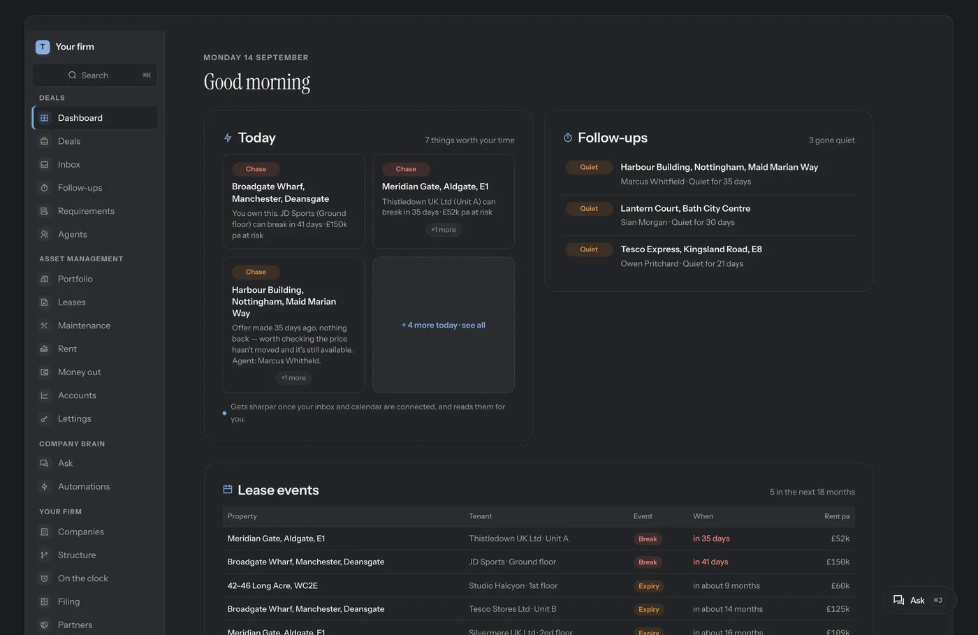
Task: Click the Dashboard grid icon in sidebar
Action: [x=44, y=118]
